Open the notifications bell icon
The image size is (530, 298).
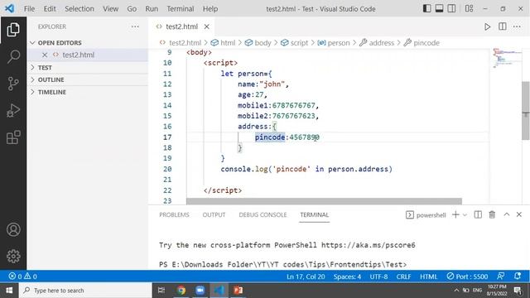pyautogui.click(x=517, y=276)
